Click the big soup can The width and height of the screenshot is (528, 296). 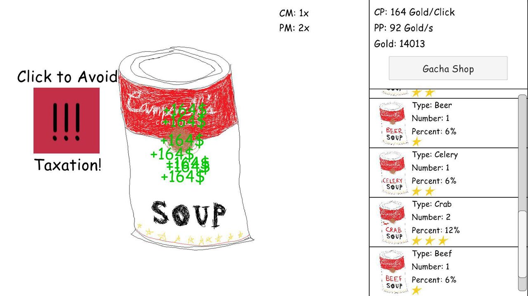pos(186,149)
